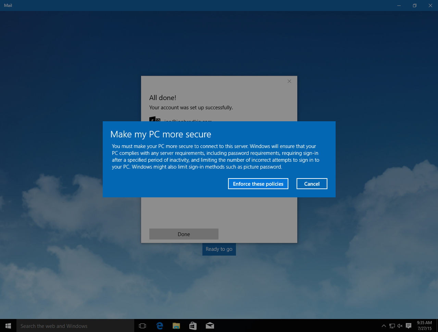Open File Explorer from the taskbar

coord(176,326)
